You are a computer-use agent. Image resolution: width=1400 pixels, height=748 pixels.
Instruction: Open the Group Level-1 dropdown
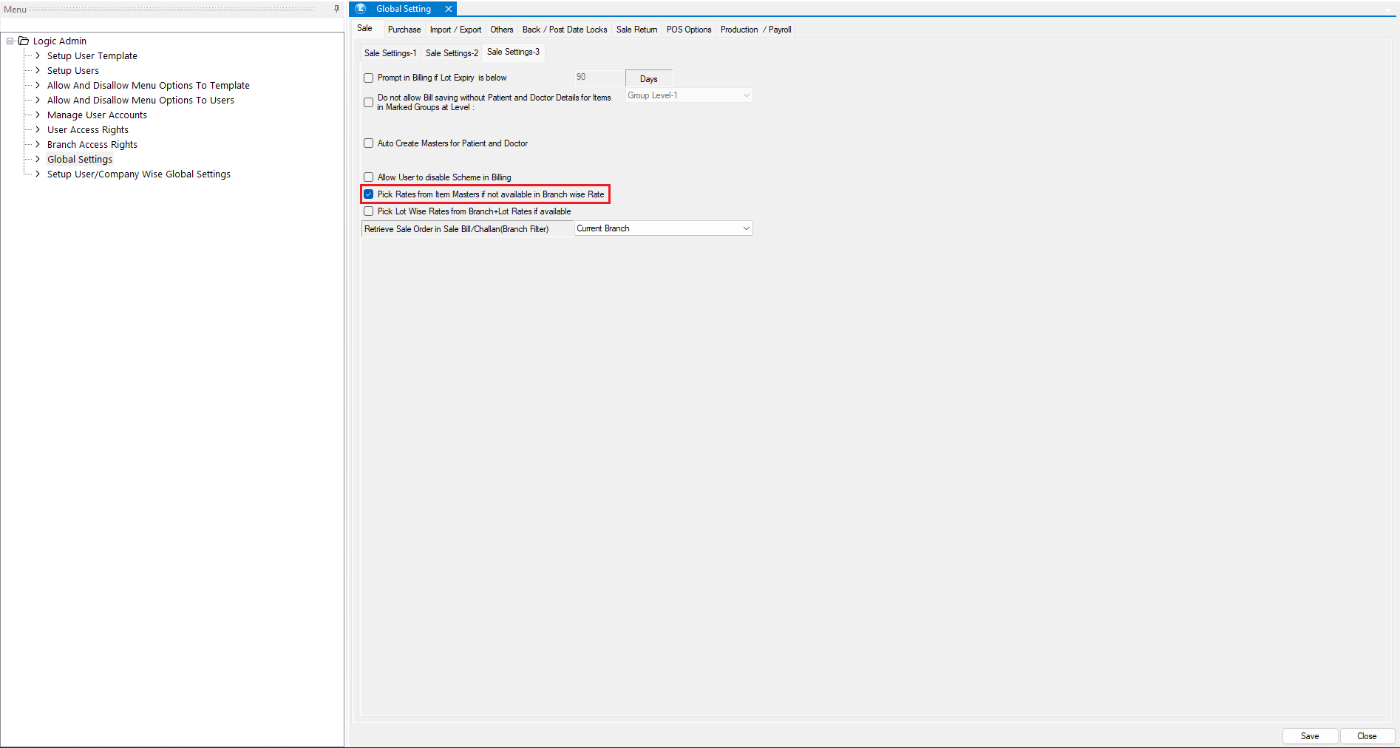pos(746,95)
